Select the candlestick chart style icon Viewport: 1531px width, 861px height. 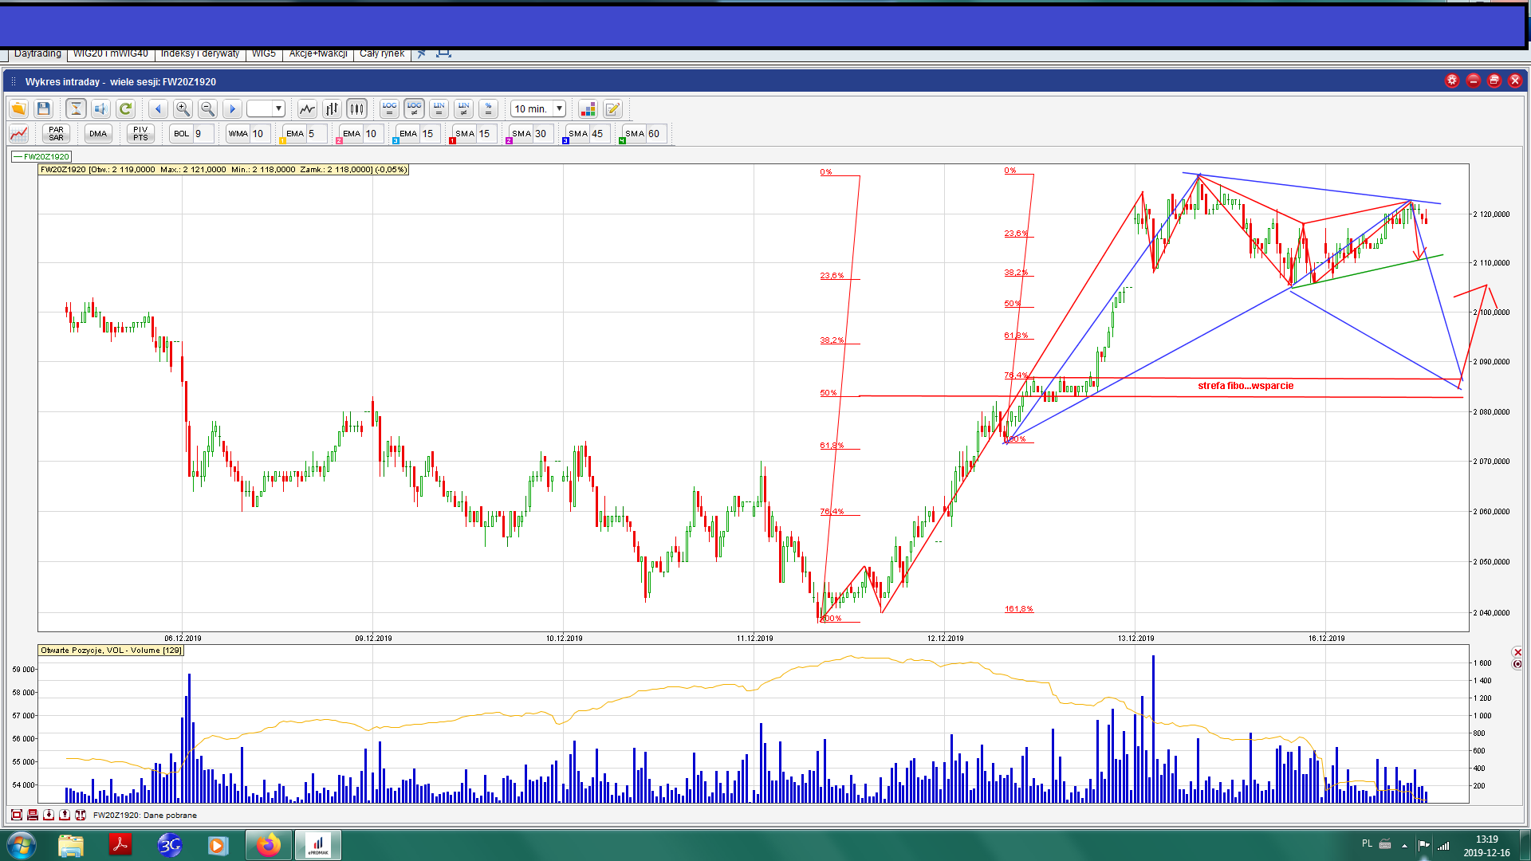click(x=356, y=109)
